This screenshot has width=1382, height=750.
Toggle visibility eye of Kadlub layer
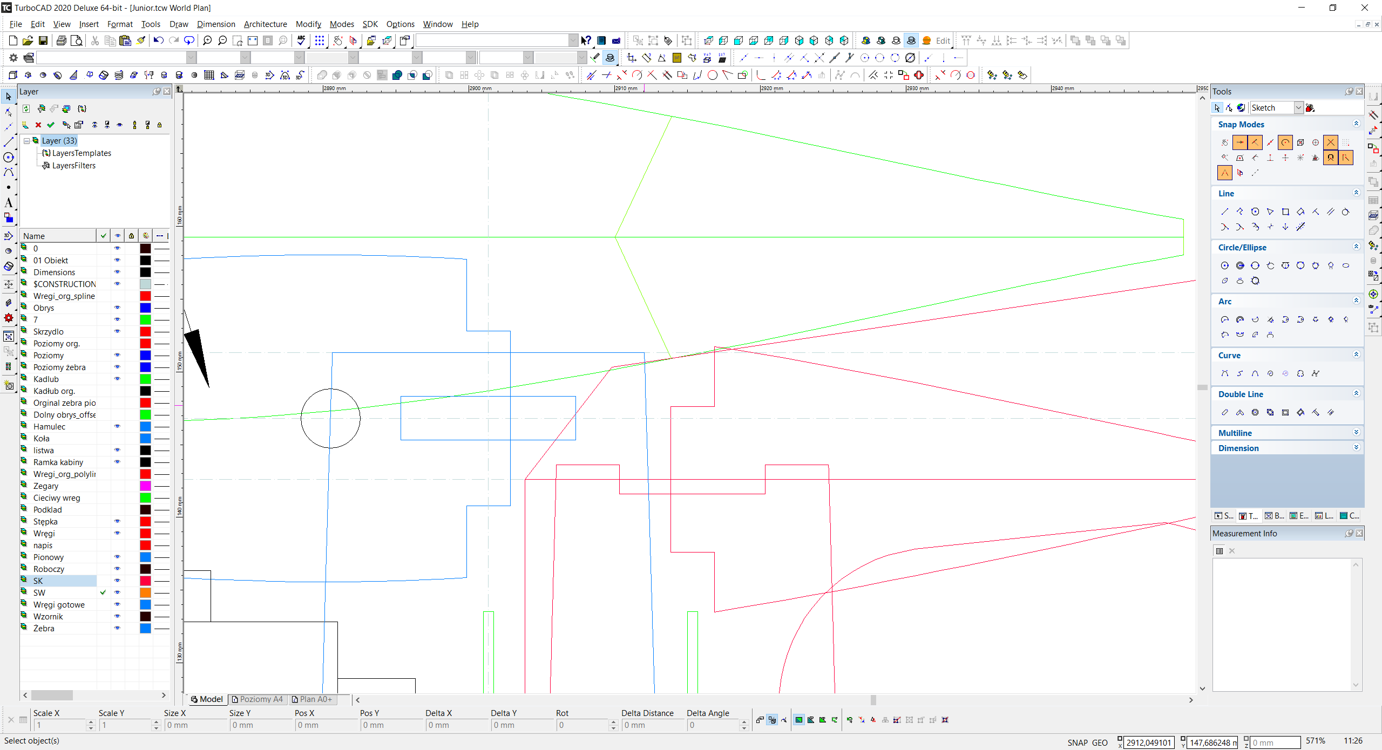click(117, 379)
